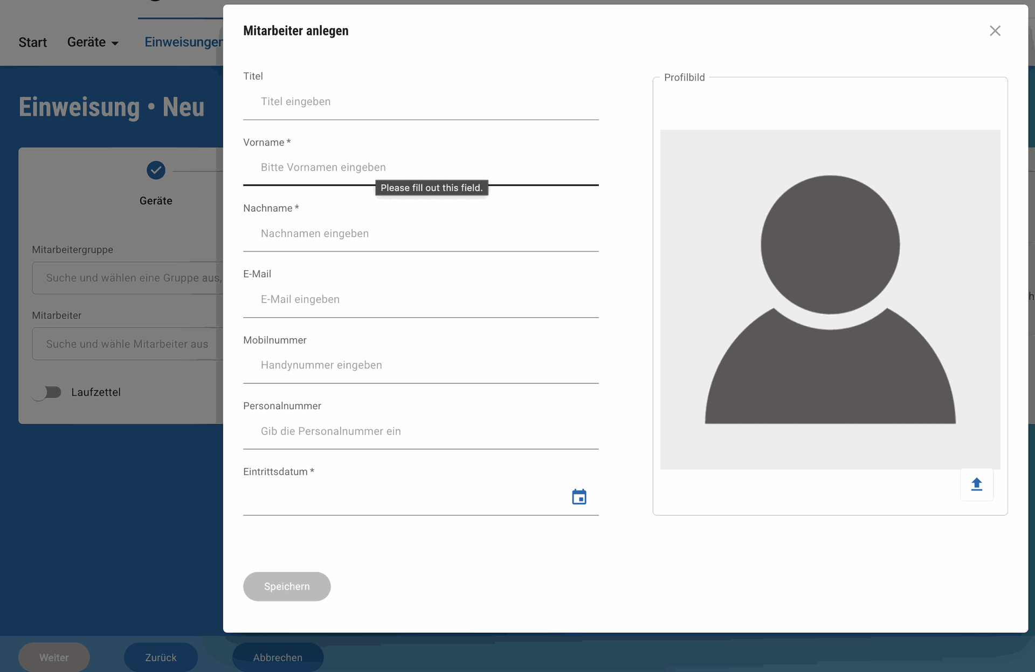The height and width of the screenshot is (672, 1035).
Task: Close the Mitarbeiter anlegen dialog
Action: (995, 31)
